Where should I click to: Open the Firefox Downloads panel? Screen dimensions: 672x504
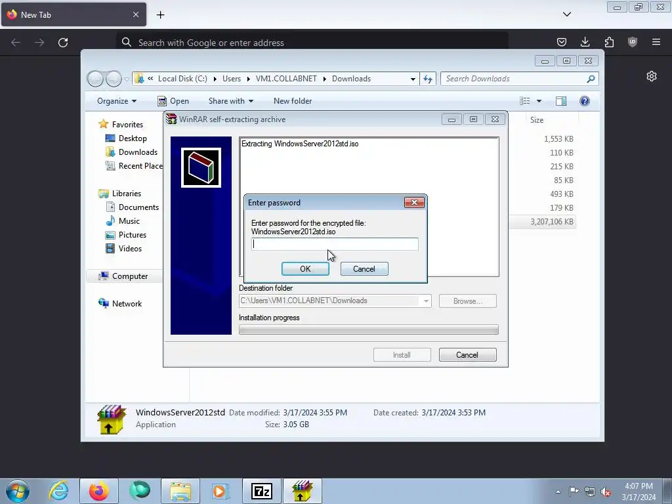585,42
